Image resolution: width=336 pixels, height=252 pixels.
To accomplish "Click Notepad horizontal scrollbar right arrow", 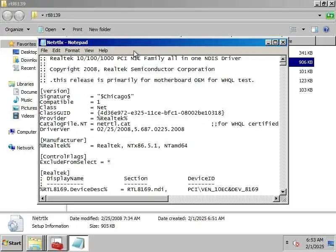I will [x=277, y=199].
